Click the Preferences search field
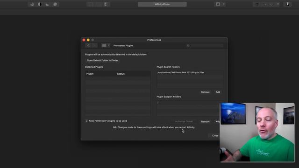 205,46
